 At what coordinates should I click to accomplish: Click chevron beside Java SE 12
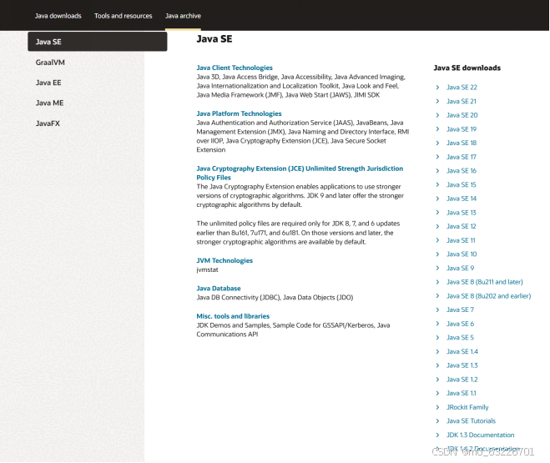point(437,226)
